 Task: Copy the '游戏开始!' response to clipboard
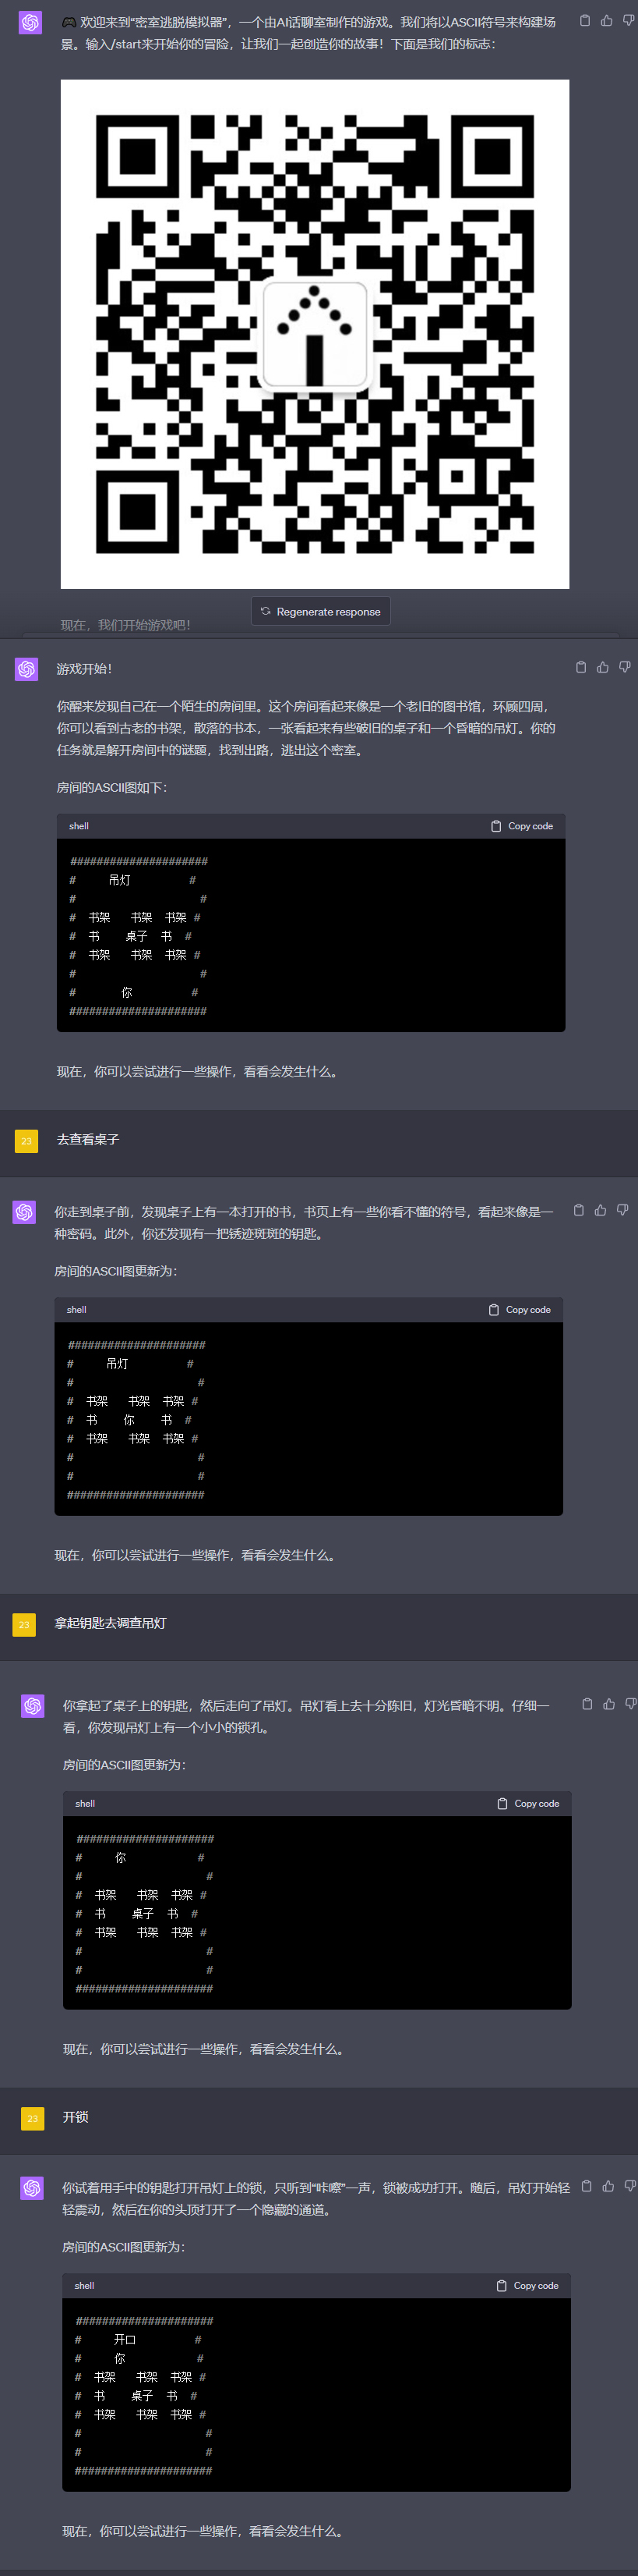point(581,667)
